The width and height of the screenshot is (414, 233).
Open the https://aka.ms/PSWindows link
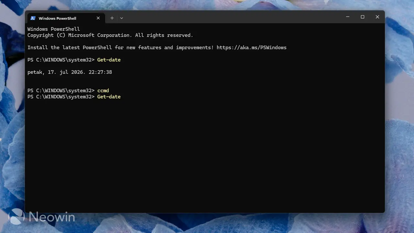coord(252,48)
